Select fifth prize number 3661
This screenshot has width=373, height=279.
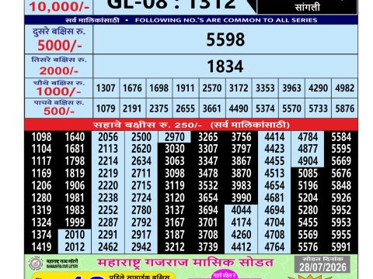(x=212, y=108)
